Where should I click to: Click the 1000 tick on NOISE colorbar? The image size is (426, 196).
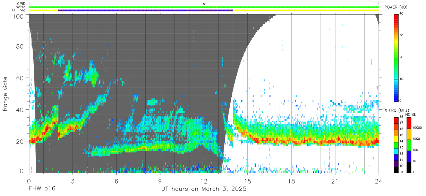coord(416,139)
